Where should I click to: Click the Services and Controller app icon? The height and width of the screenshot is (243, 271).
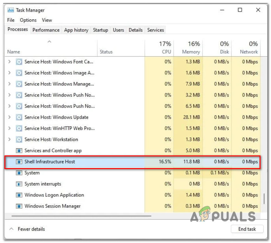coord(19,151)
